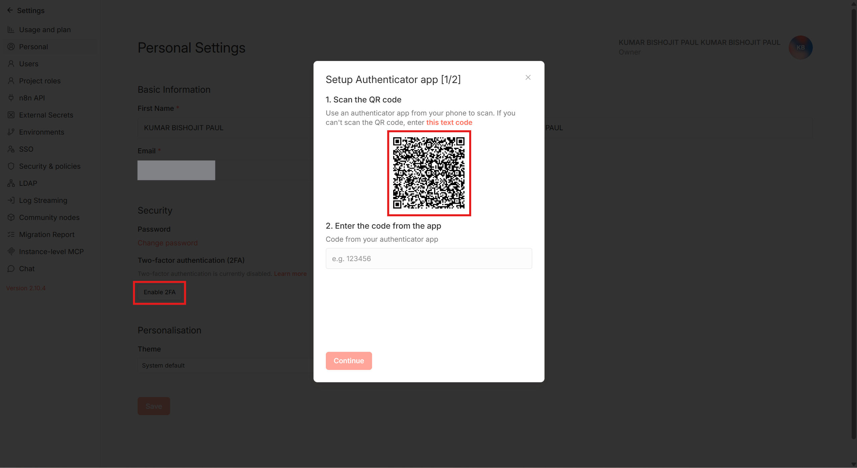
Task: Click the Community nodes cube icon
Action: (x=11, y=217)
